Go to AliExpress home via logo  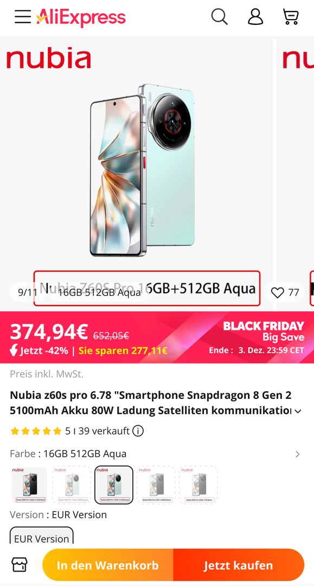[81, 17]
